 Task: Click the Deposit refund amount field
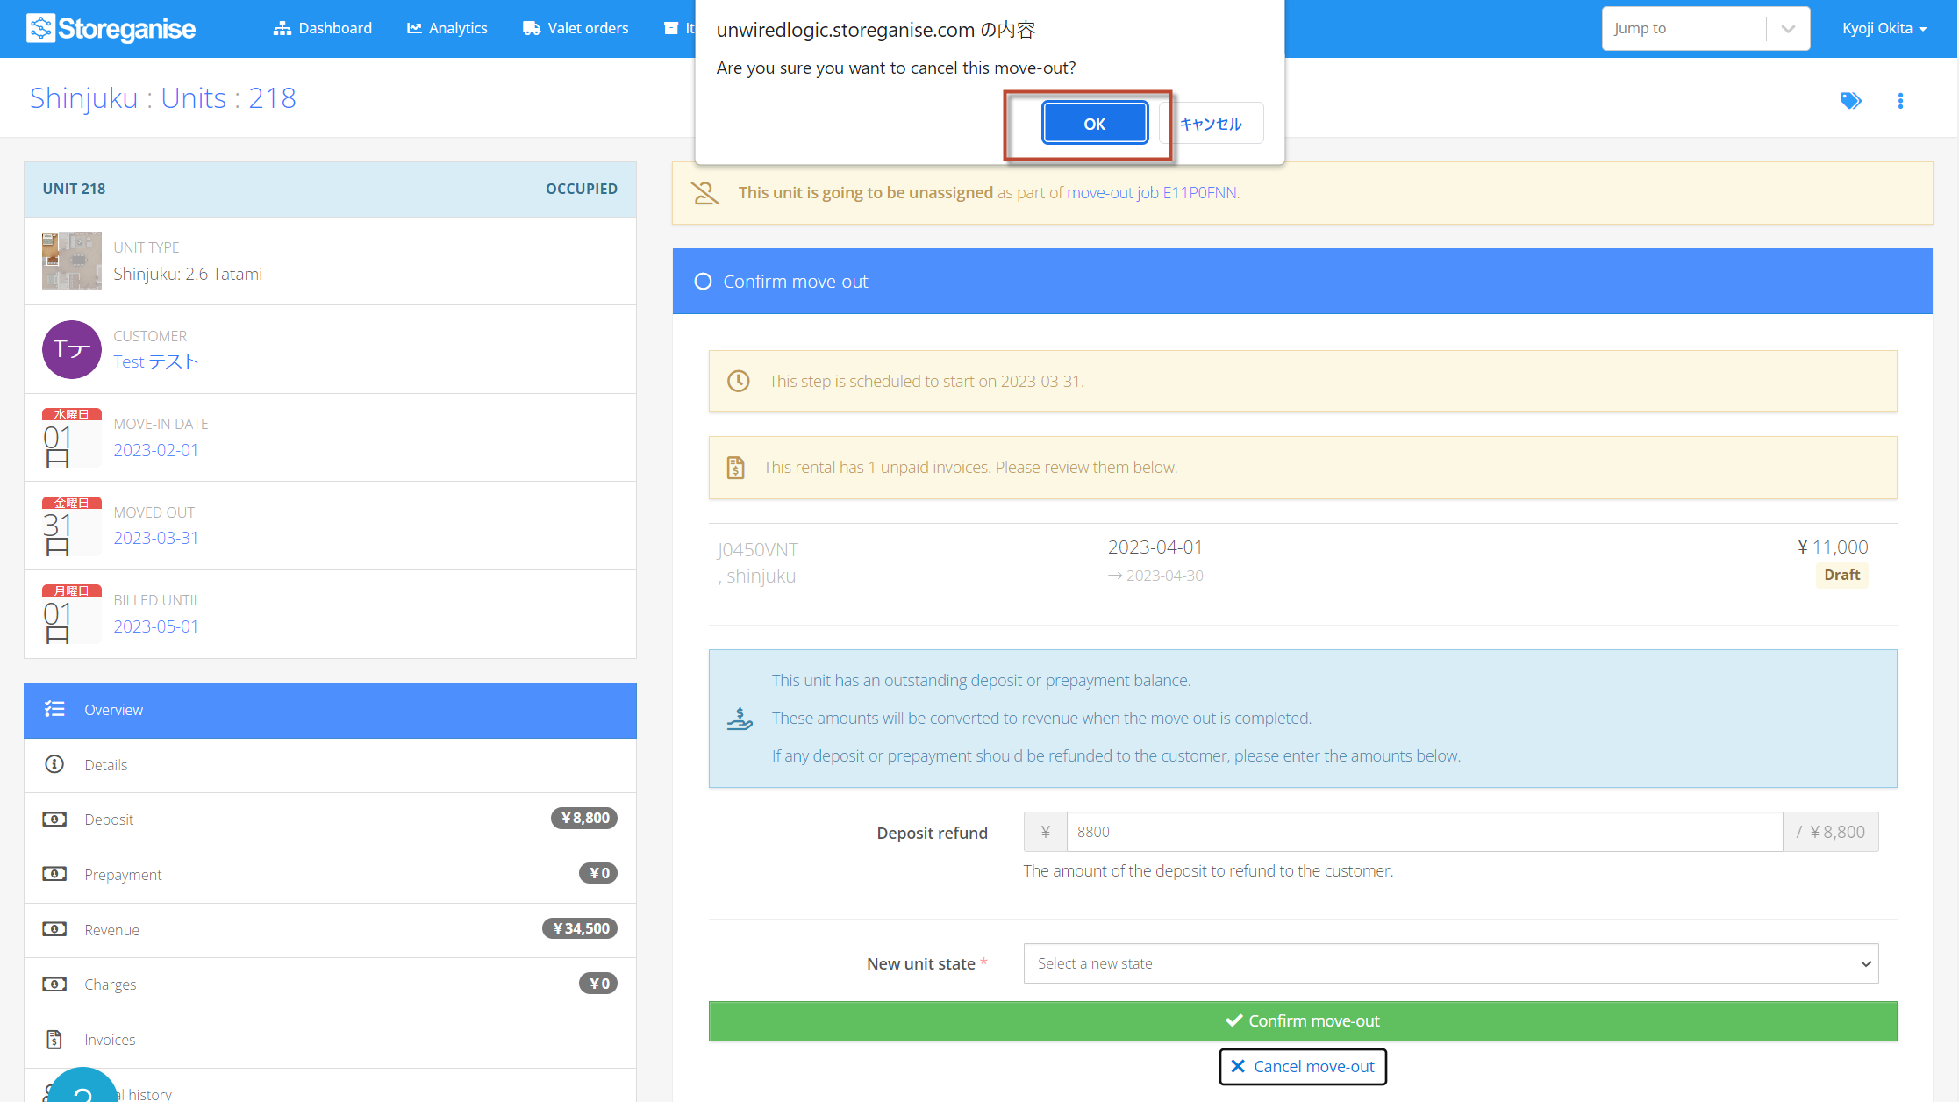click(x=1425, y=832)
